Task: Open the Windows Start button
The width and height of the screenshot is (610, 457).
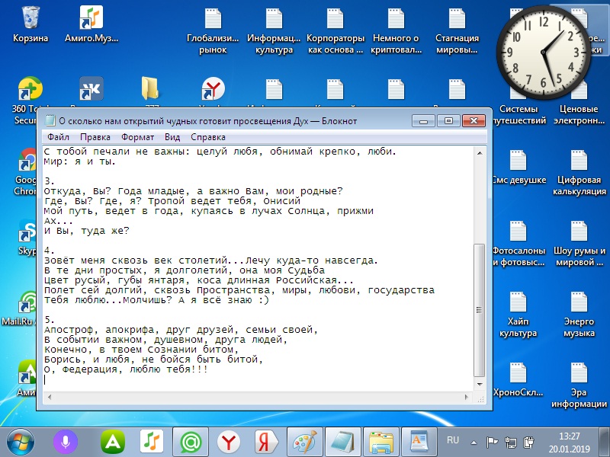Action: click(x=21, y=443)
